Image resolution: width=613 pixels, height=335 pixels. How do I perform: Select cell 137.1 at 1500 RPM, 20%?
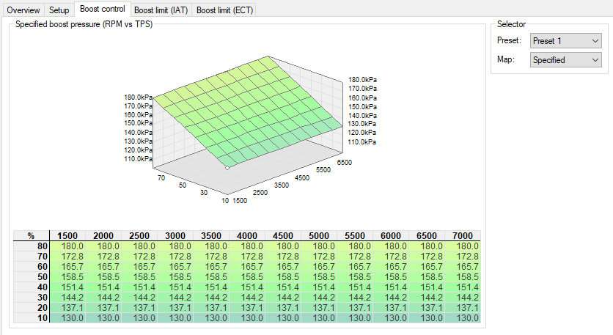(x=67, y=308)
